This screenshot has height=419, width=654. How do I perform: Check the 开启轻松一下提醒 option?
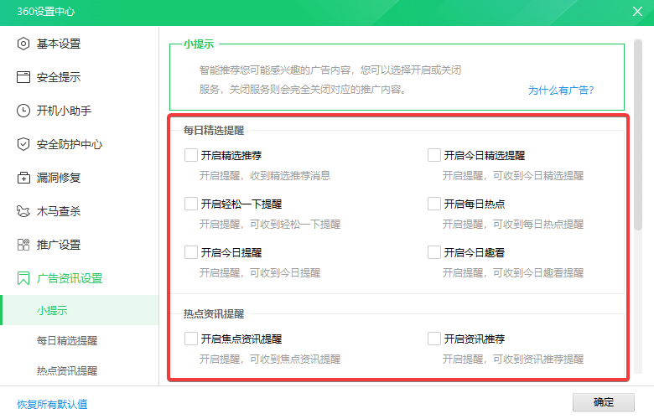point(191,204)
